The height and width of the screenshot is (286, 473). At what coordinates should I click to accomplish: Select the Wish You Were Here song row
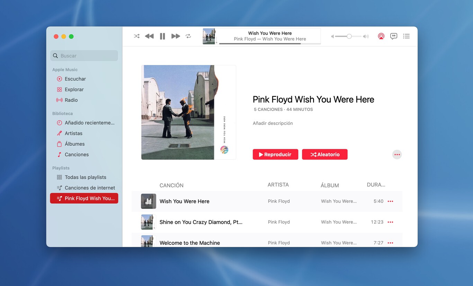[x=267, y=201]
